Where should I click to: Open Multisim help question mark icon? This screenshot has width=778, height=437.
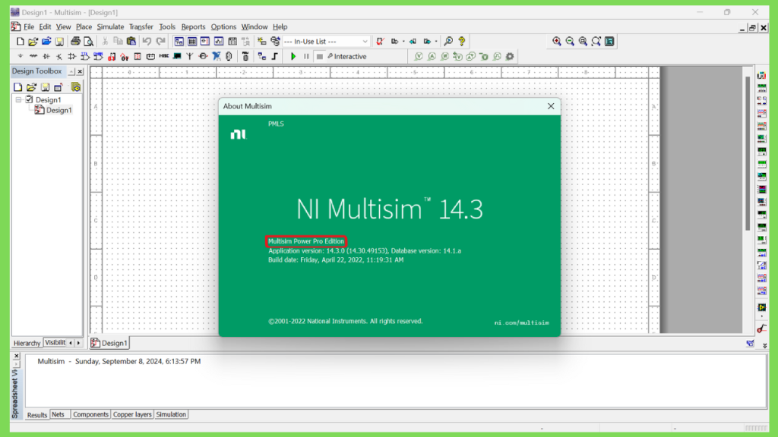462,42
